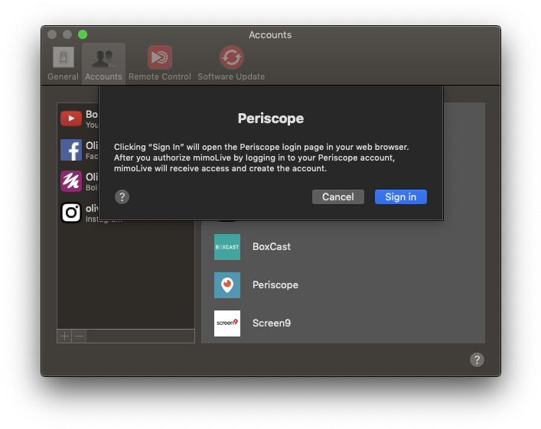Screen dimensions: 541x429
Task: Add a new account with plus button
Action: click(64, 336)
